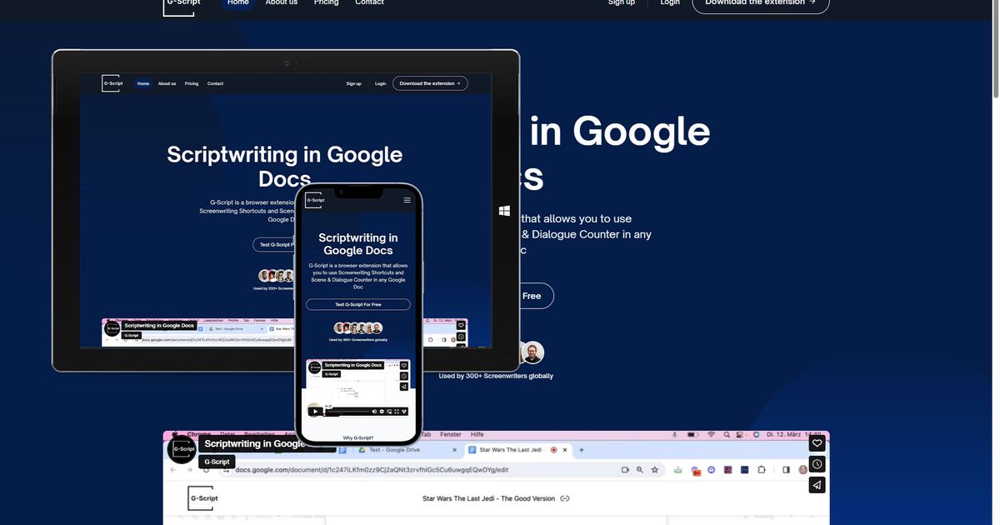The width and height of the screenshot is (1000, 525).
Task: Click the bookmark star in the video's address bar
Action: tap(655, 470)
